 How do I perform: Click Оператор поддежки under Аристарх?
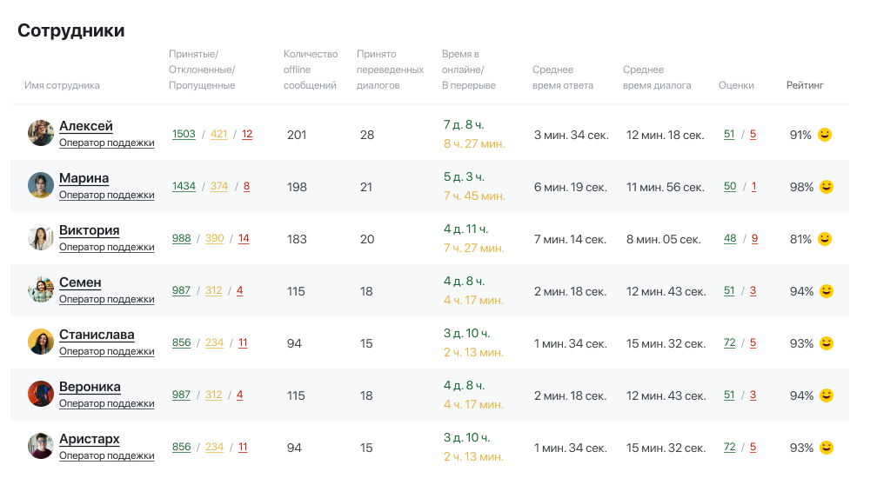(x=106, y=455)
